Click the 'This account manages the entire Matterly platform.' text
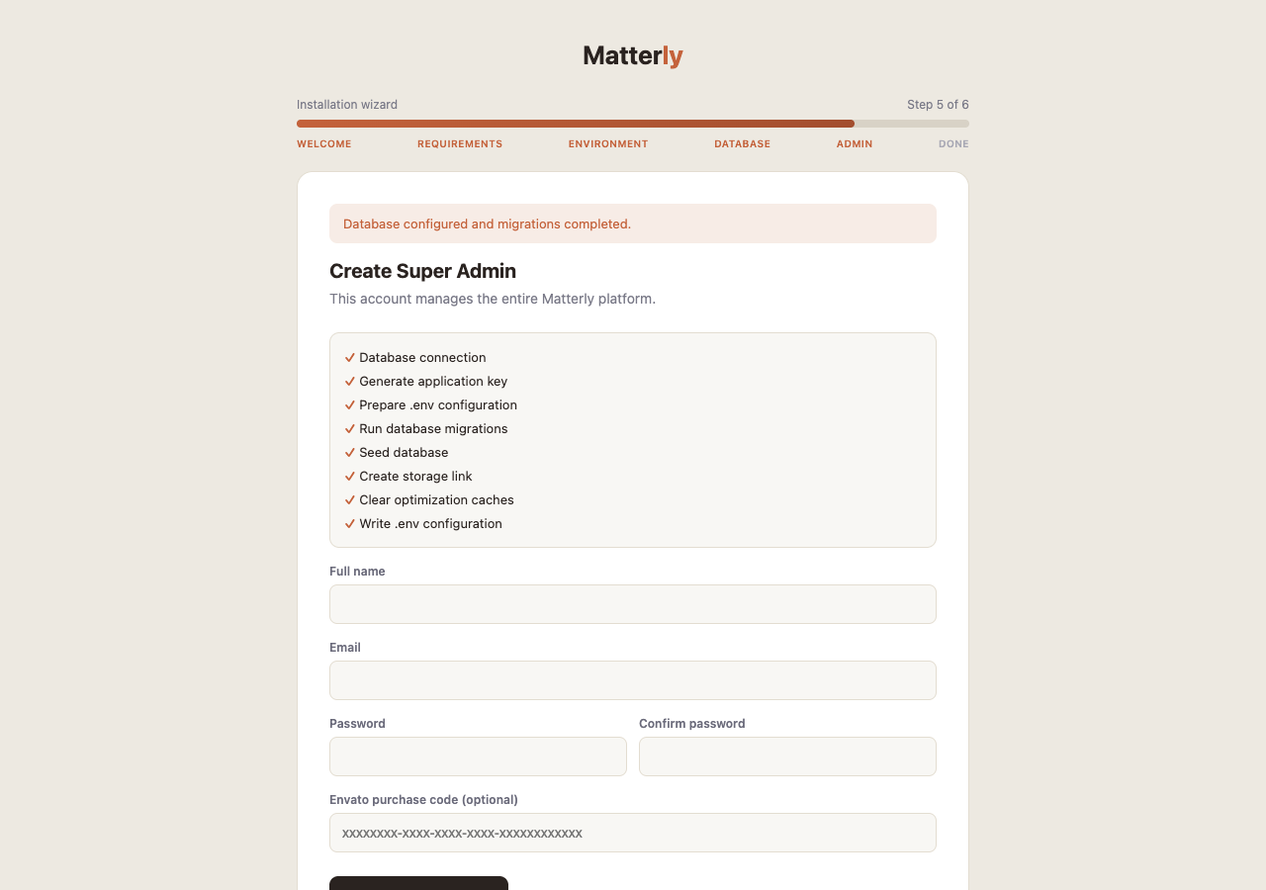The width and height of the screenshot is (1266, 890). 493,299
